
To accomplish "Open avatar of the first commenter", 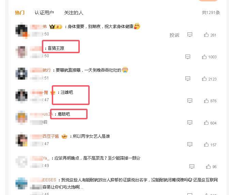I will (21, 31).
